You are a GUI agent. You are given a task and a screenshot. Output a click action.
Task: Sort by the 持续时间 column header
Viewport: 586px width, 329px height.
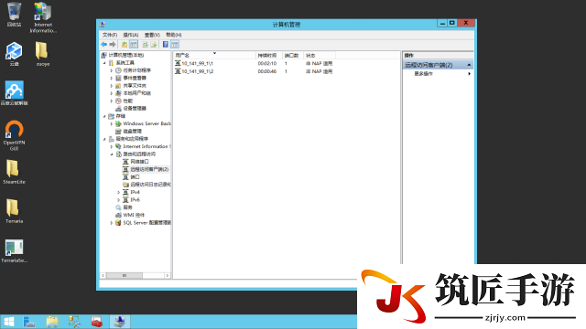pyautogui.click(x=268, y=55)
